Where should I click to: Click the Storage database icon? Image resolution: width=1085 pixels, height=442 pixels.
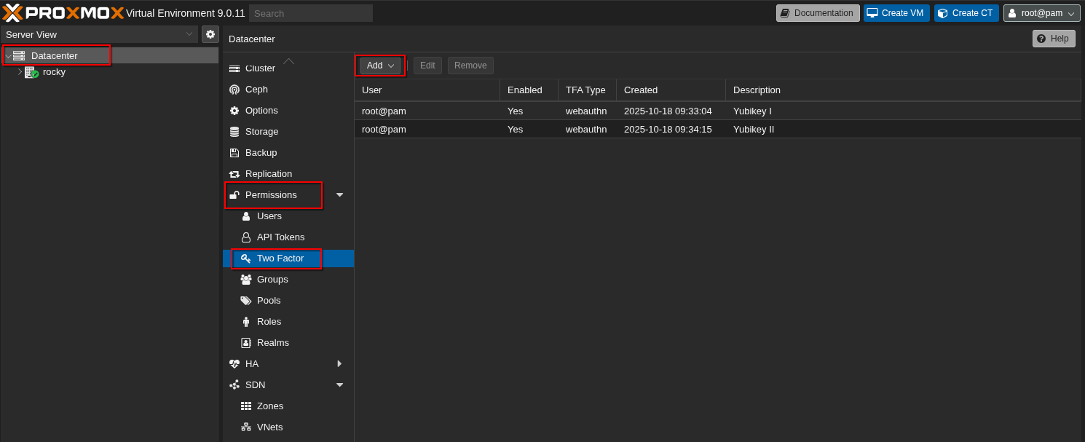point(234,132)
